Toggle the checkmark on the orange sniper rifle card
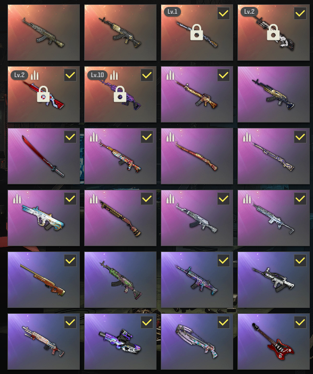This screenshot has height=374, width=313. [70, 261]
